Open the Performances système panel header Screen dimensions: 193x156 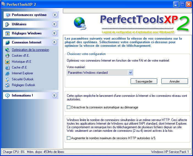pos(31,15)
